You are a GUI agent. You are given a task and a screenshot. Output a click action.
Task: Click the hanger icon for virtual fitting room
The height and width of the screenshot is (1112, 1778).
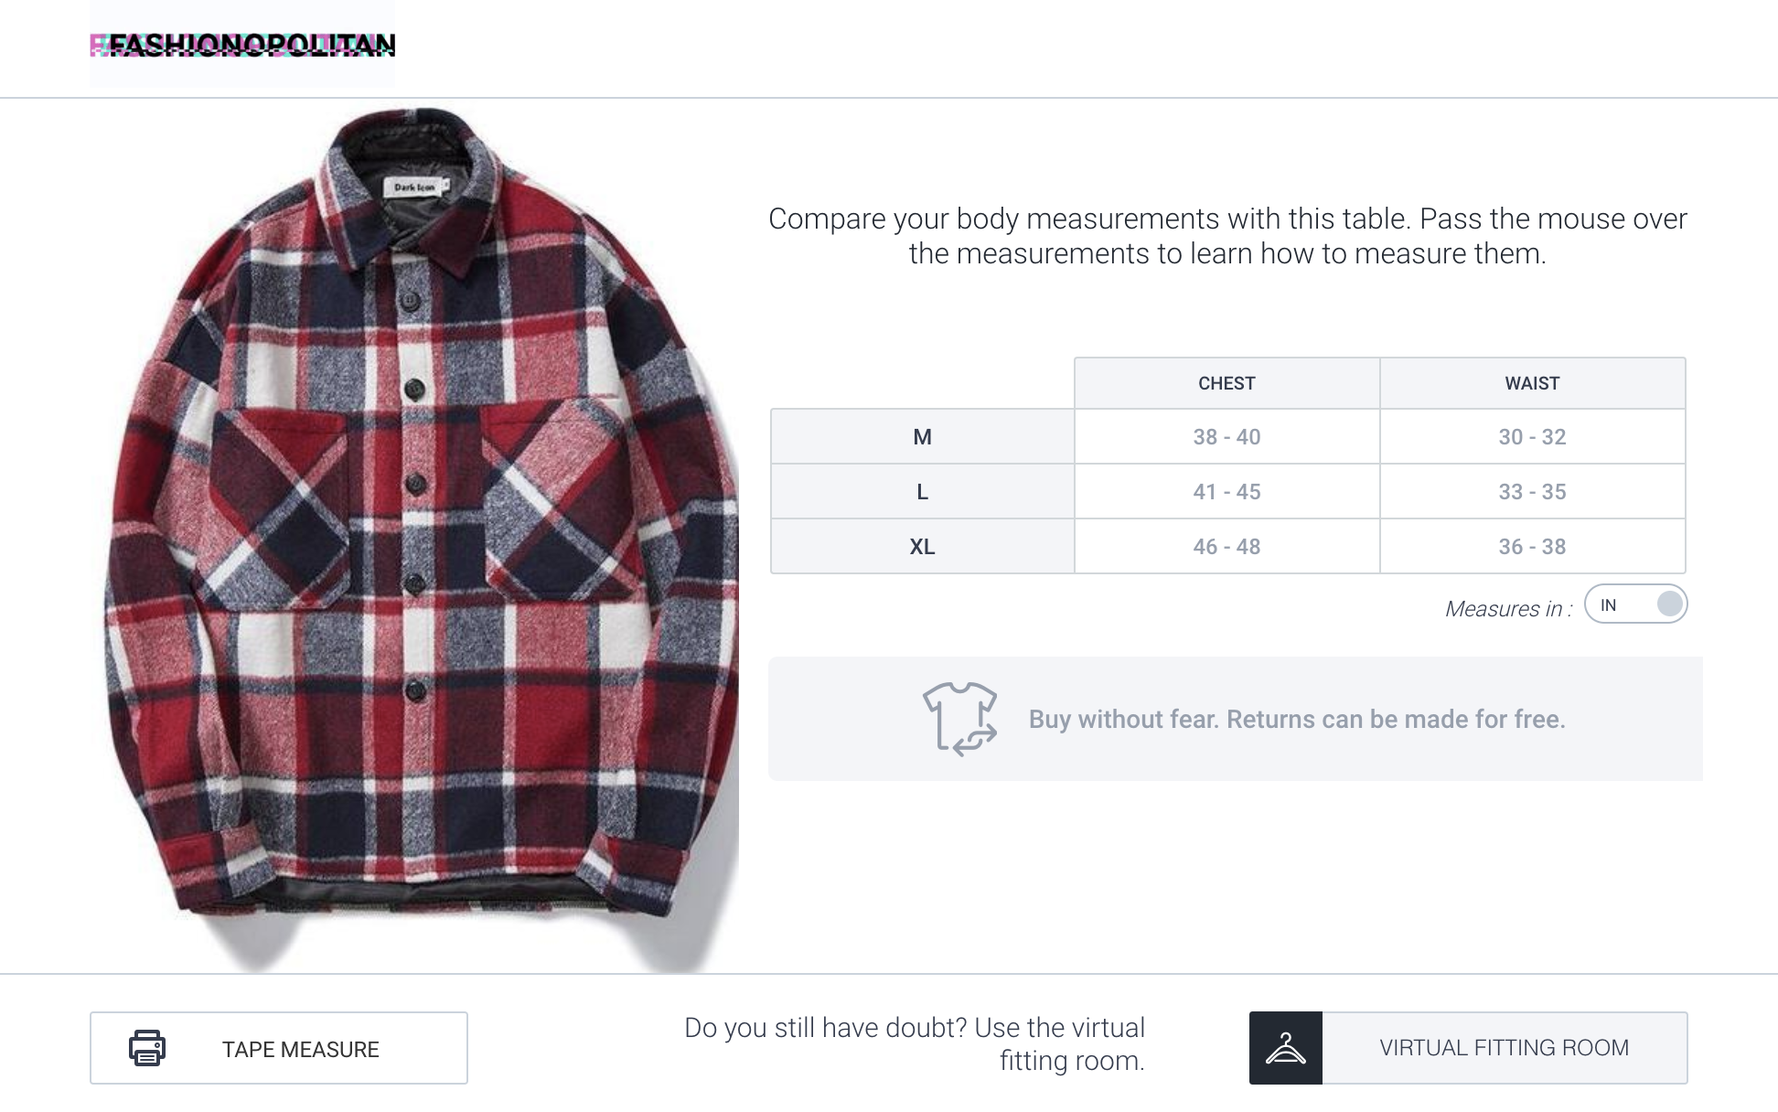point(1286,1048)
